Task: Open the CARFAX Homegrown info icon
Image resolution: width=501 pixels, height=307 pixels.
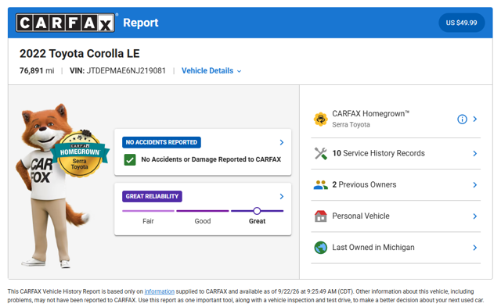Action: coord(462,120)
